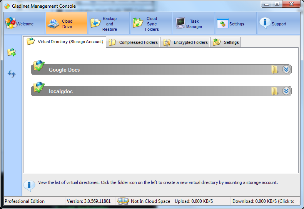Open the folder icon on Google Docs row
304x209 pixels.
click(274, 69)
